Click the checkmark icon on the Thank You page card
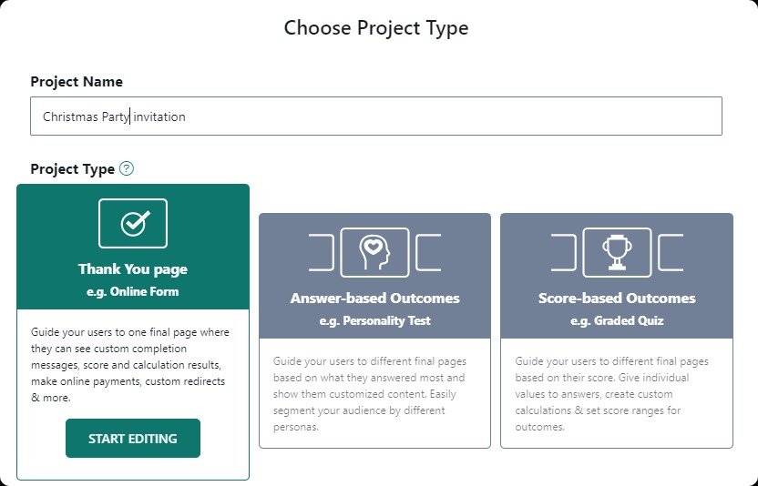The height and width of the screenshot is (486, 758). pyautogui.click(x=133, y=223)
